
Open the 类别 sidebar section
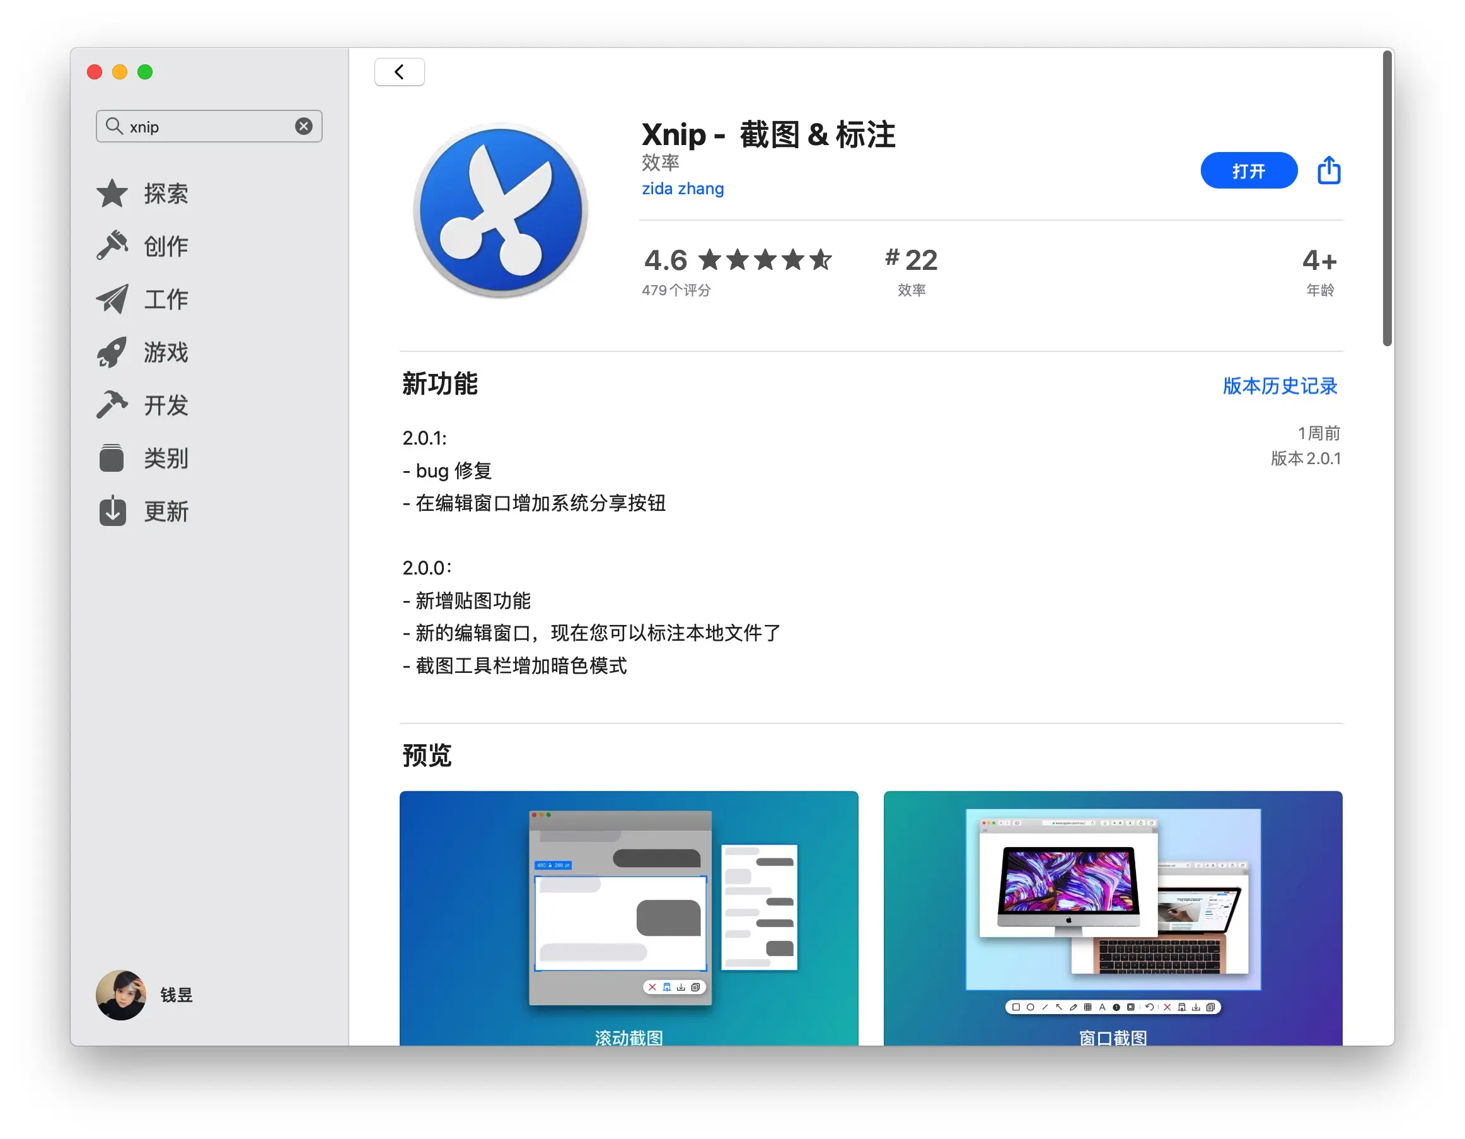click(x=166, y=459)
